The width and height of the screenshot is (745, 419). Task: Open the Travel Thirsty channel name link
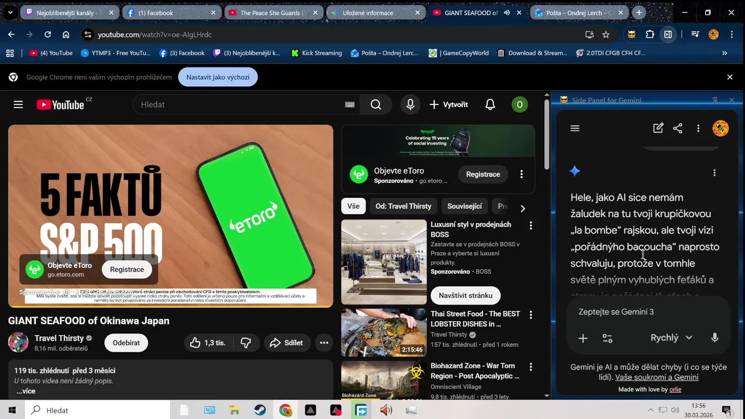tap(59, 338)
